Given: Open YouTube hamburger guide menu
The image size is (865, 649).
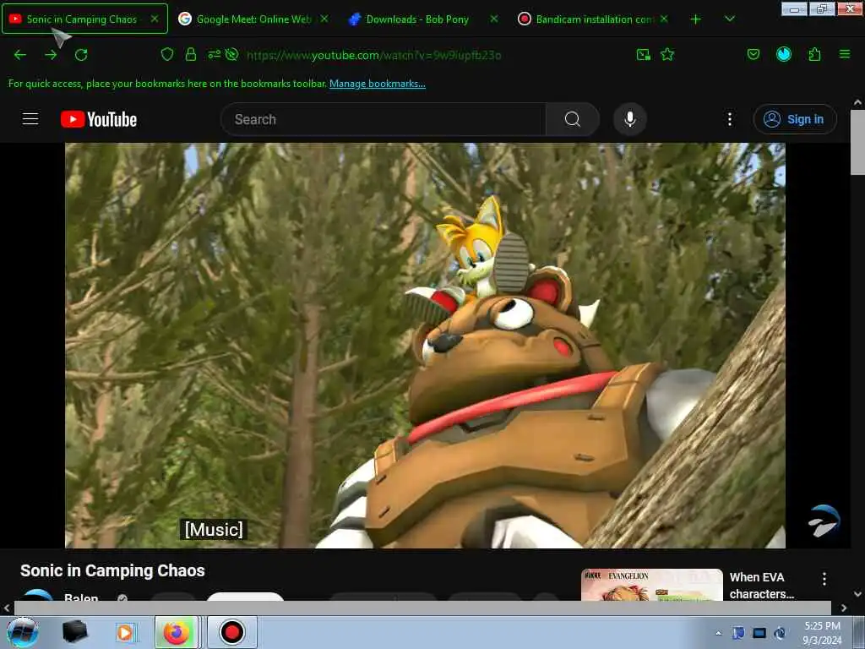Looking at the screenshot, I should click(30, 118).
